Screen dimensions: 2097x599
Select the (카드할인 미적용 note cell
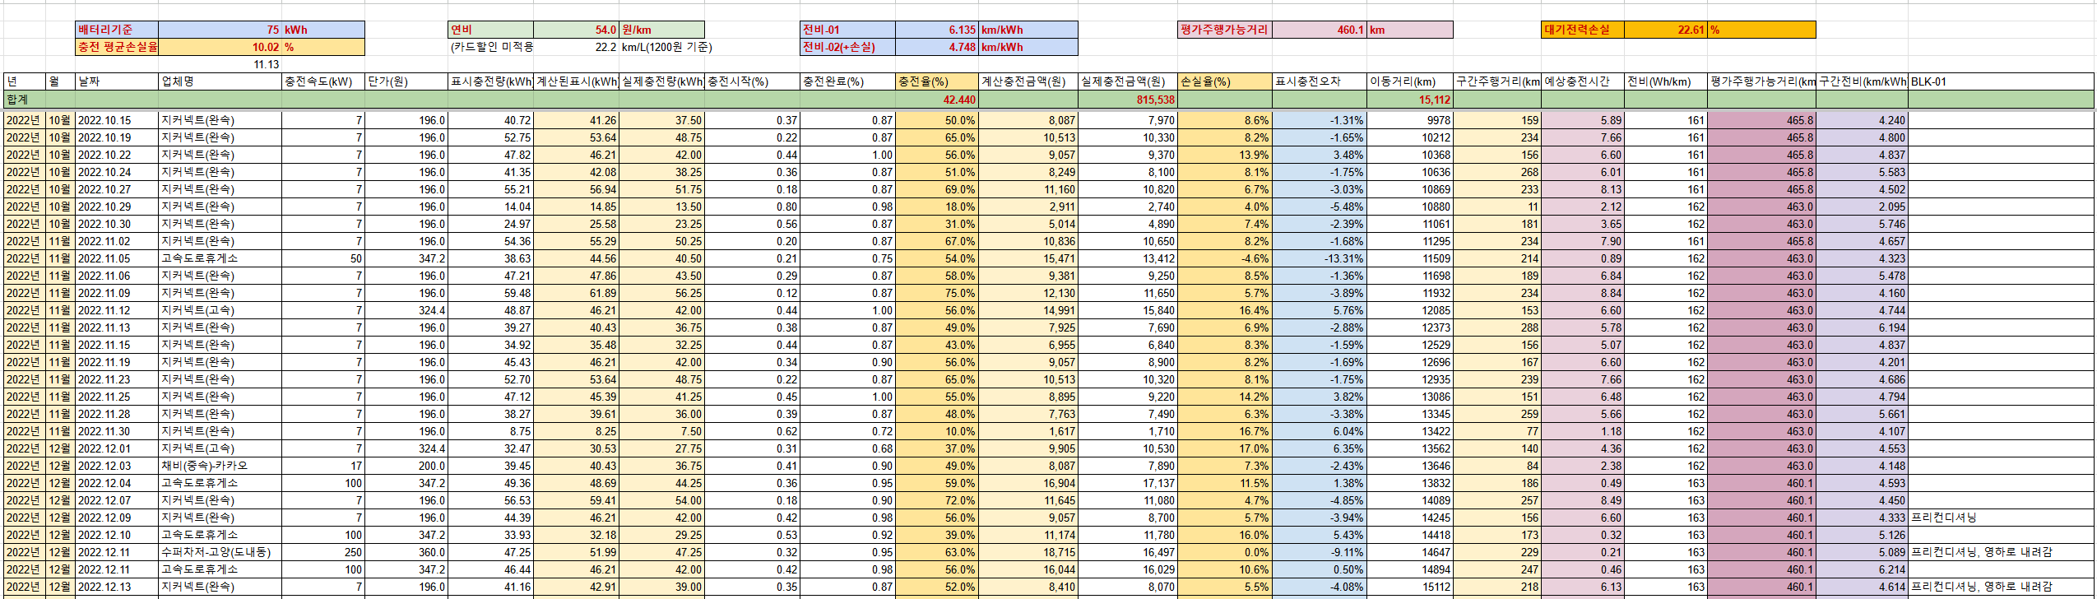pyautogui.click(x=490, y=47)
